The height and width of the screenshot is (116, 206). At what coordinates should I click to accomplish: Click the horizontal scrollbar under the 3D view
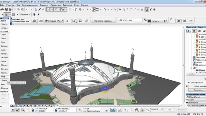[119, 106]
